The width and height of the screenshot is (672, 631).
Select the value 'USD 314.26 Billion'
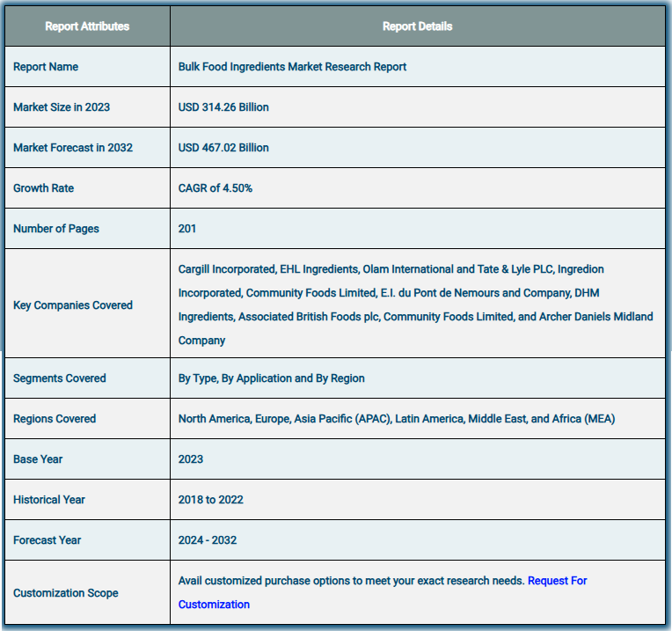pos(223,107)
